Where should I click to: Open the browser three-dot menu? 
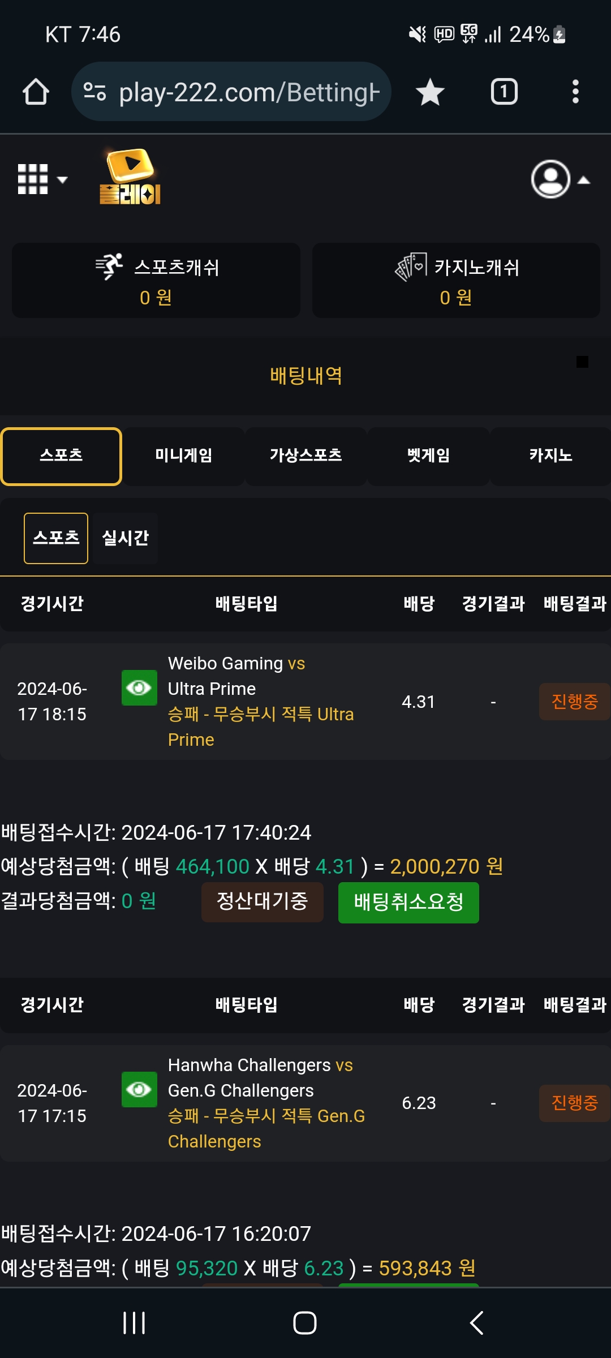(575, 92)
